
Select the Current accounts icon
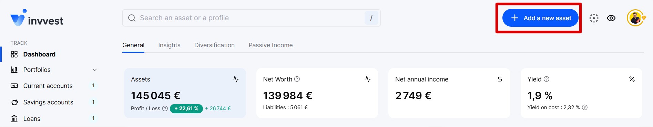[14, 86]
